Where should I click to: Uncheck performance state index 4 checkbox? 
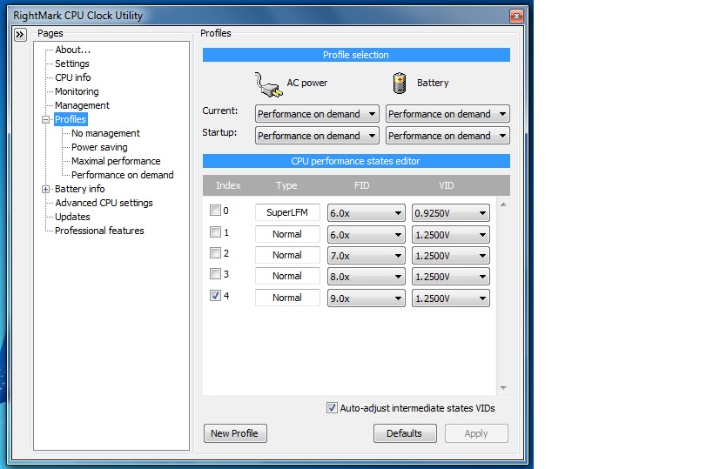point(215,295)
